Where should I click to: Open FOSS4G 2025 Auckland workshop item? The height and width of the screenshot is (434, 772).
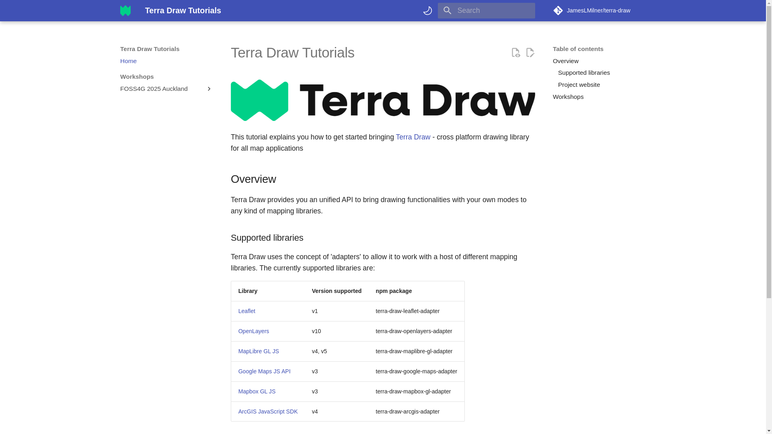tap(154, 89)
